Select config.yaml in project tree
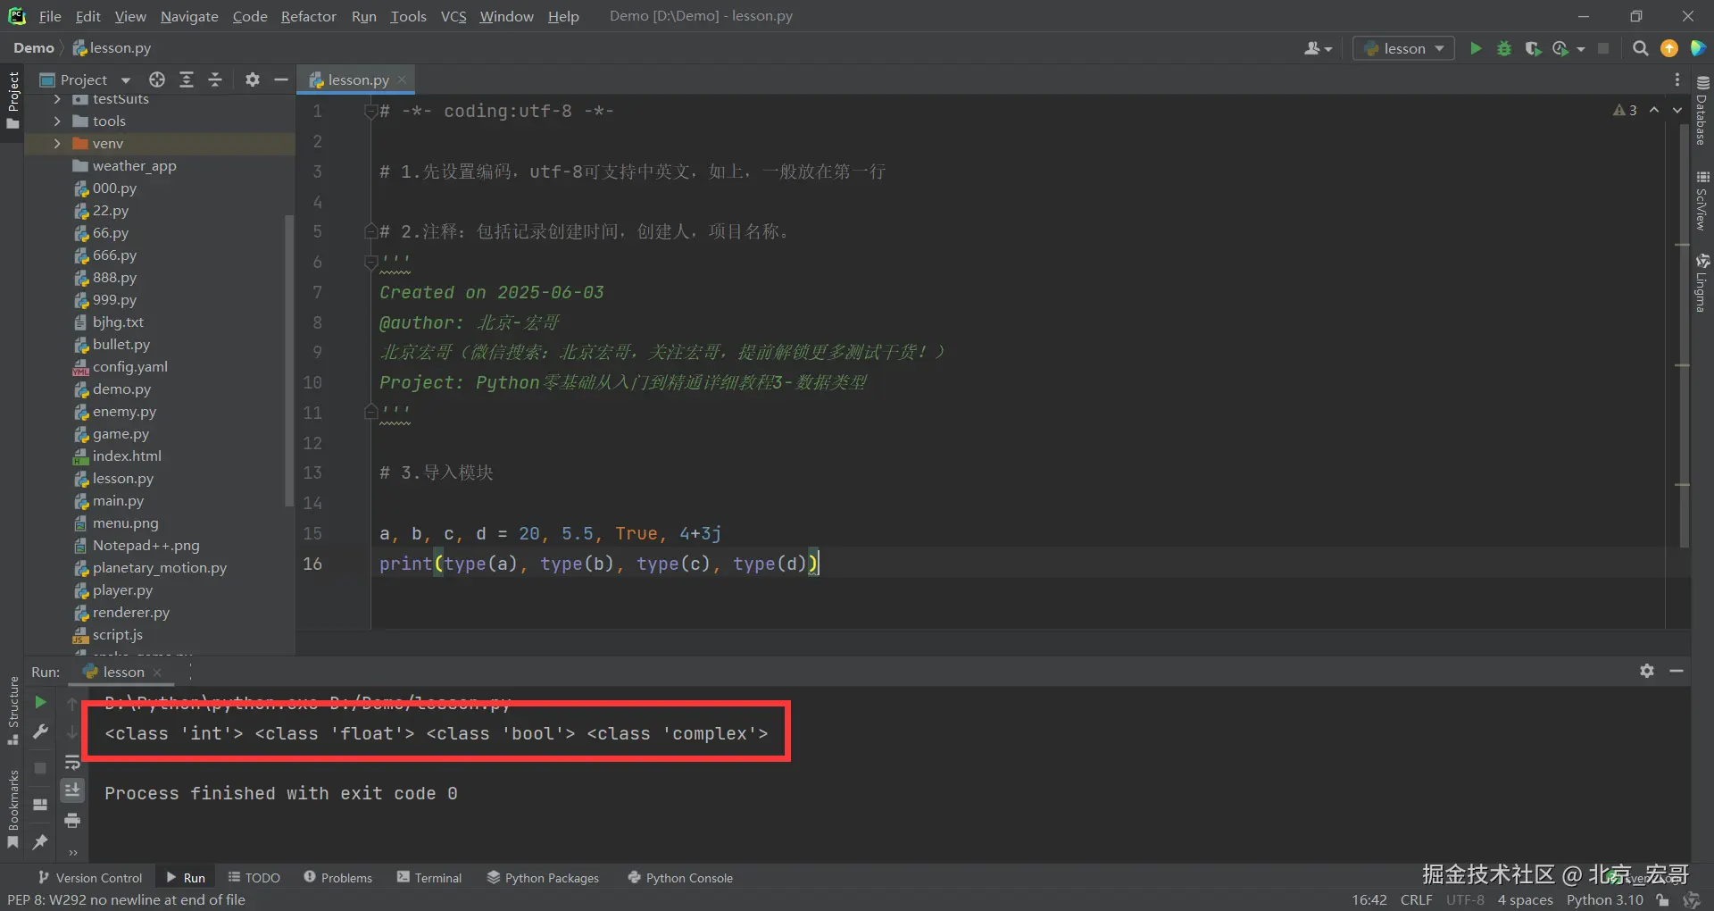Screen dimensions: 1714x911 [x=130, y=367]
